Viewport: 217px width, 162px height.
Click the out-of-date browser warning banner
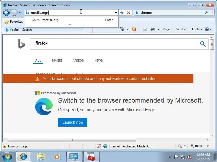click(98, 79)
